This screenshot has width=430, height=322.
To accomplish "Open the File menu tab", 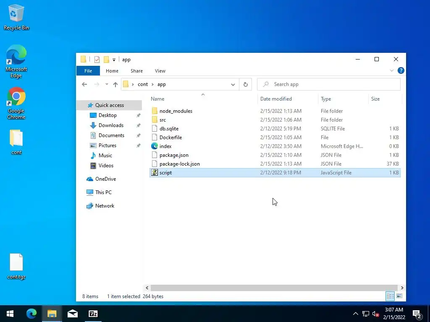I will (88, 70).
